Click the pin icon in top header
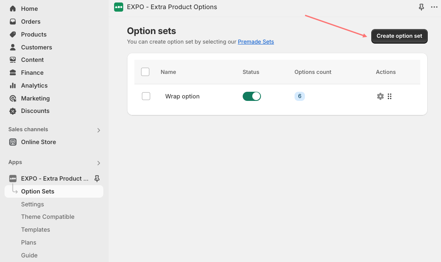This screenshot has width=441, height=262. tap(422, 7)
